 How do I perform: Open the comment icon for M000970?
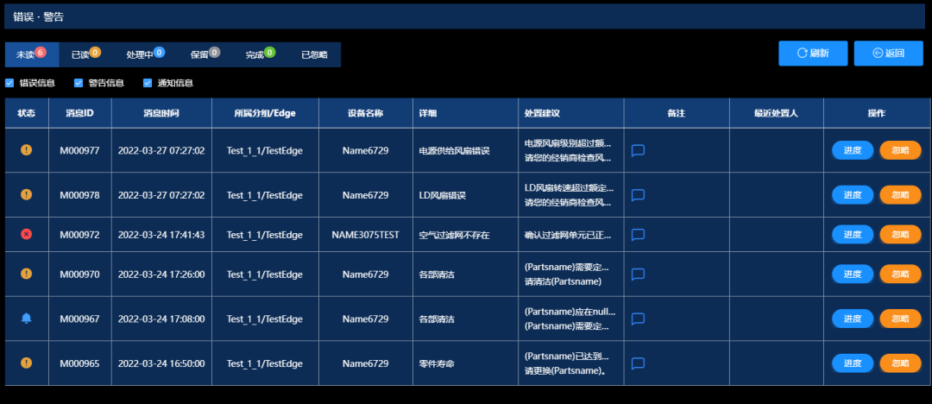click(639, 275)
